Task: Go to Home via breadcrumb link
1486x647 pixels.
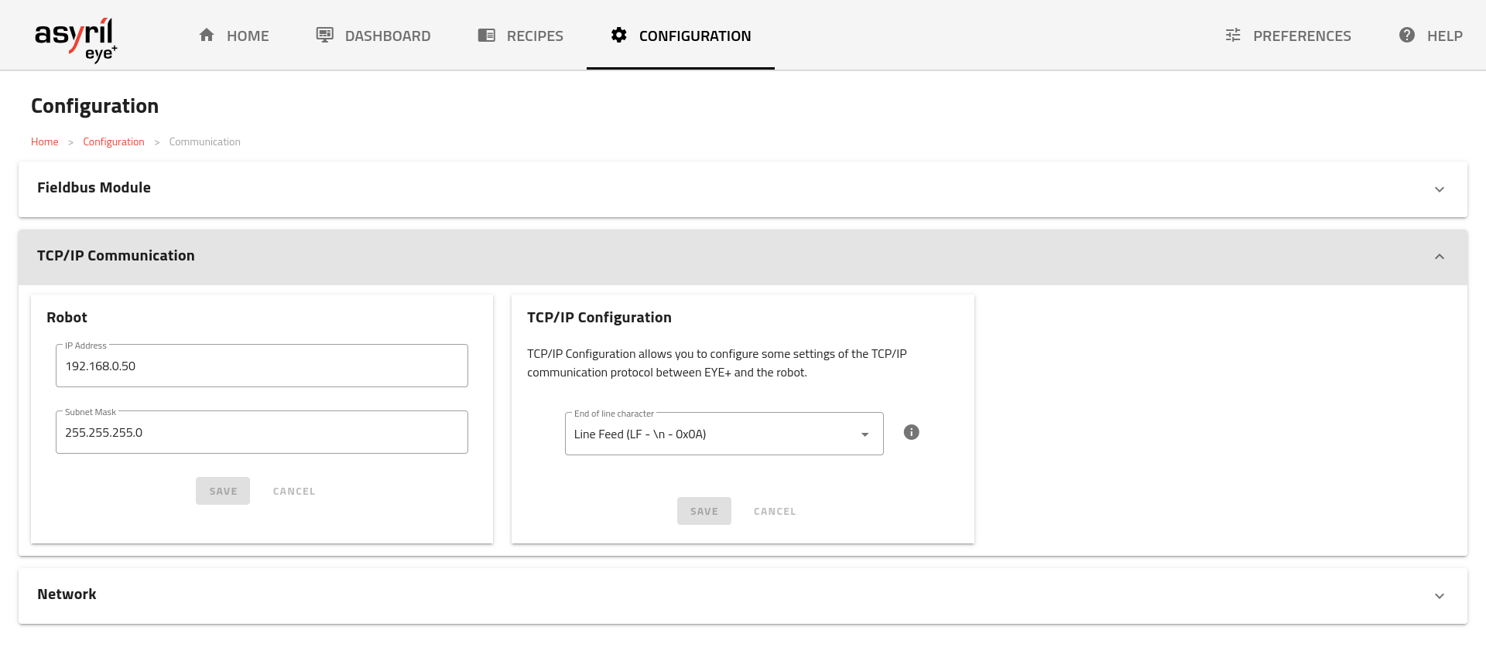Action: click(45, 141)
